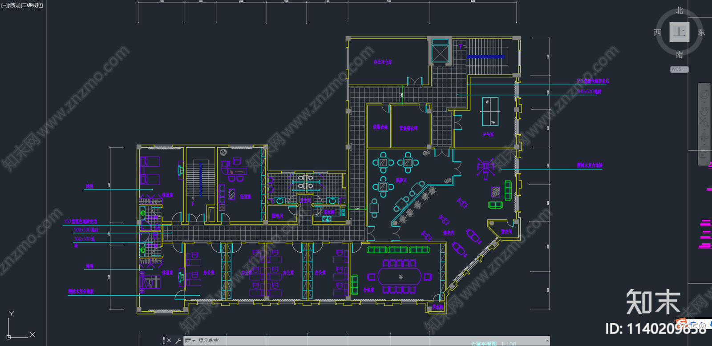The width and height of the screenshot is (712, 346).
Task: Open the [-] viewport controls menu
Action: click(x=4, y=5)
